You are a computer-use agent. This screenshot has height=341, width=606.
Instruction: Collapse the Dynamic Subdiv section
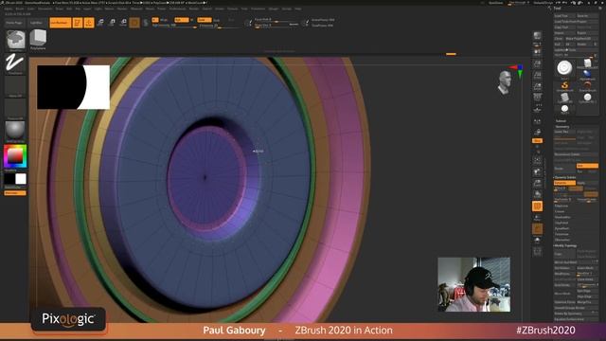[565, 177]
